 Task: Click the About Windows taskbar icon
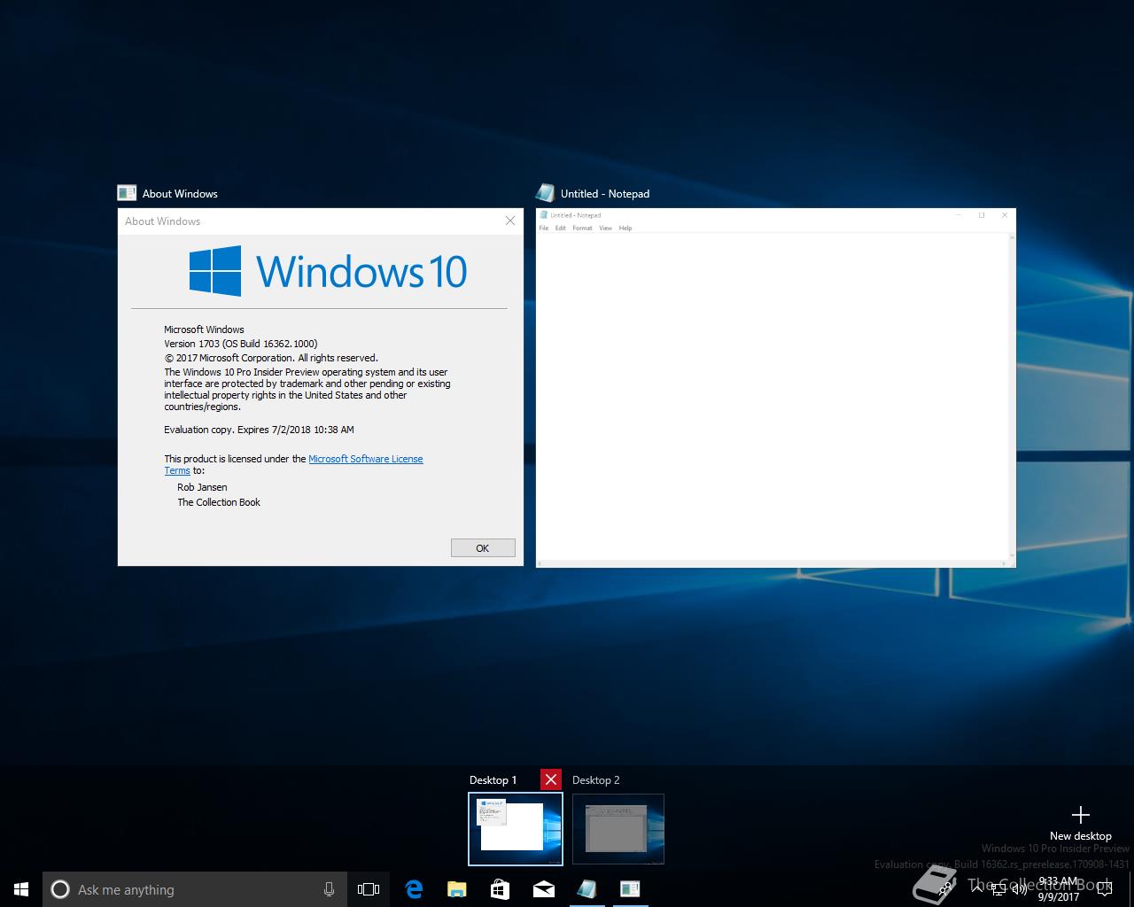coord(630,889)
